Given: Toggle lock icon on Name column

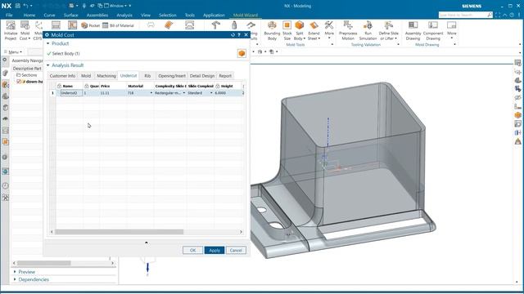Looking at the screenshot, I should click(59, 86).
